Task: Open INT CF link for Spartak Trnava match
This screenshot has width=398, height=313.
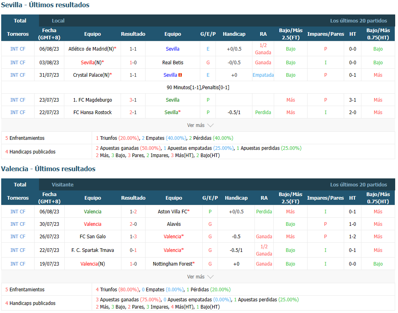Action: [x=18, y=250]
